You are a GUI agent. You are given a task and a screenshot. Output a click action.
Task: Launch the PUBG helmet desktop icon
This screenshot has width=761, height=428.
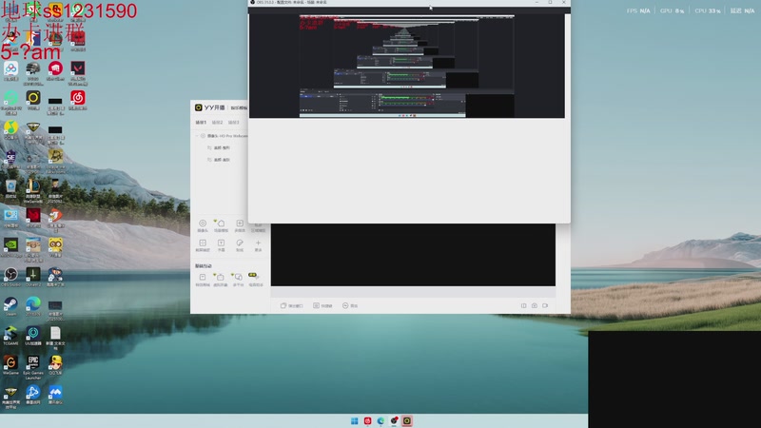point(33,73)
